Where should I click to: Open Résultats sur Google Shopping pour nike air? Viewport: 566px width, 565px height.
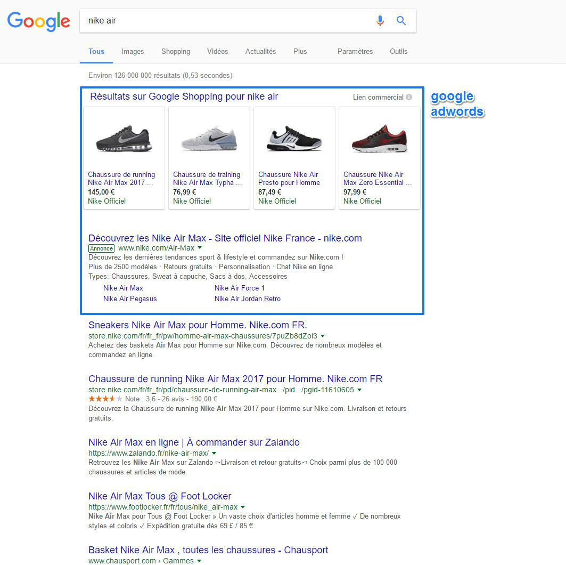pos(184,96)
